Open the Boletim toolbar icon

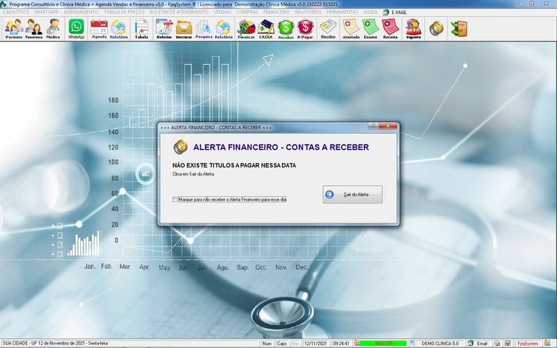164,29
